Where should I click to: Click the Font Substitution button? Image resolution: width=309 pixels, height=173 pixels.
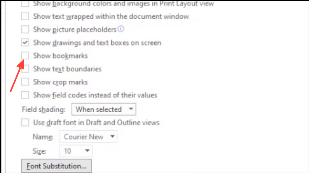click(x=57, y=166)
